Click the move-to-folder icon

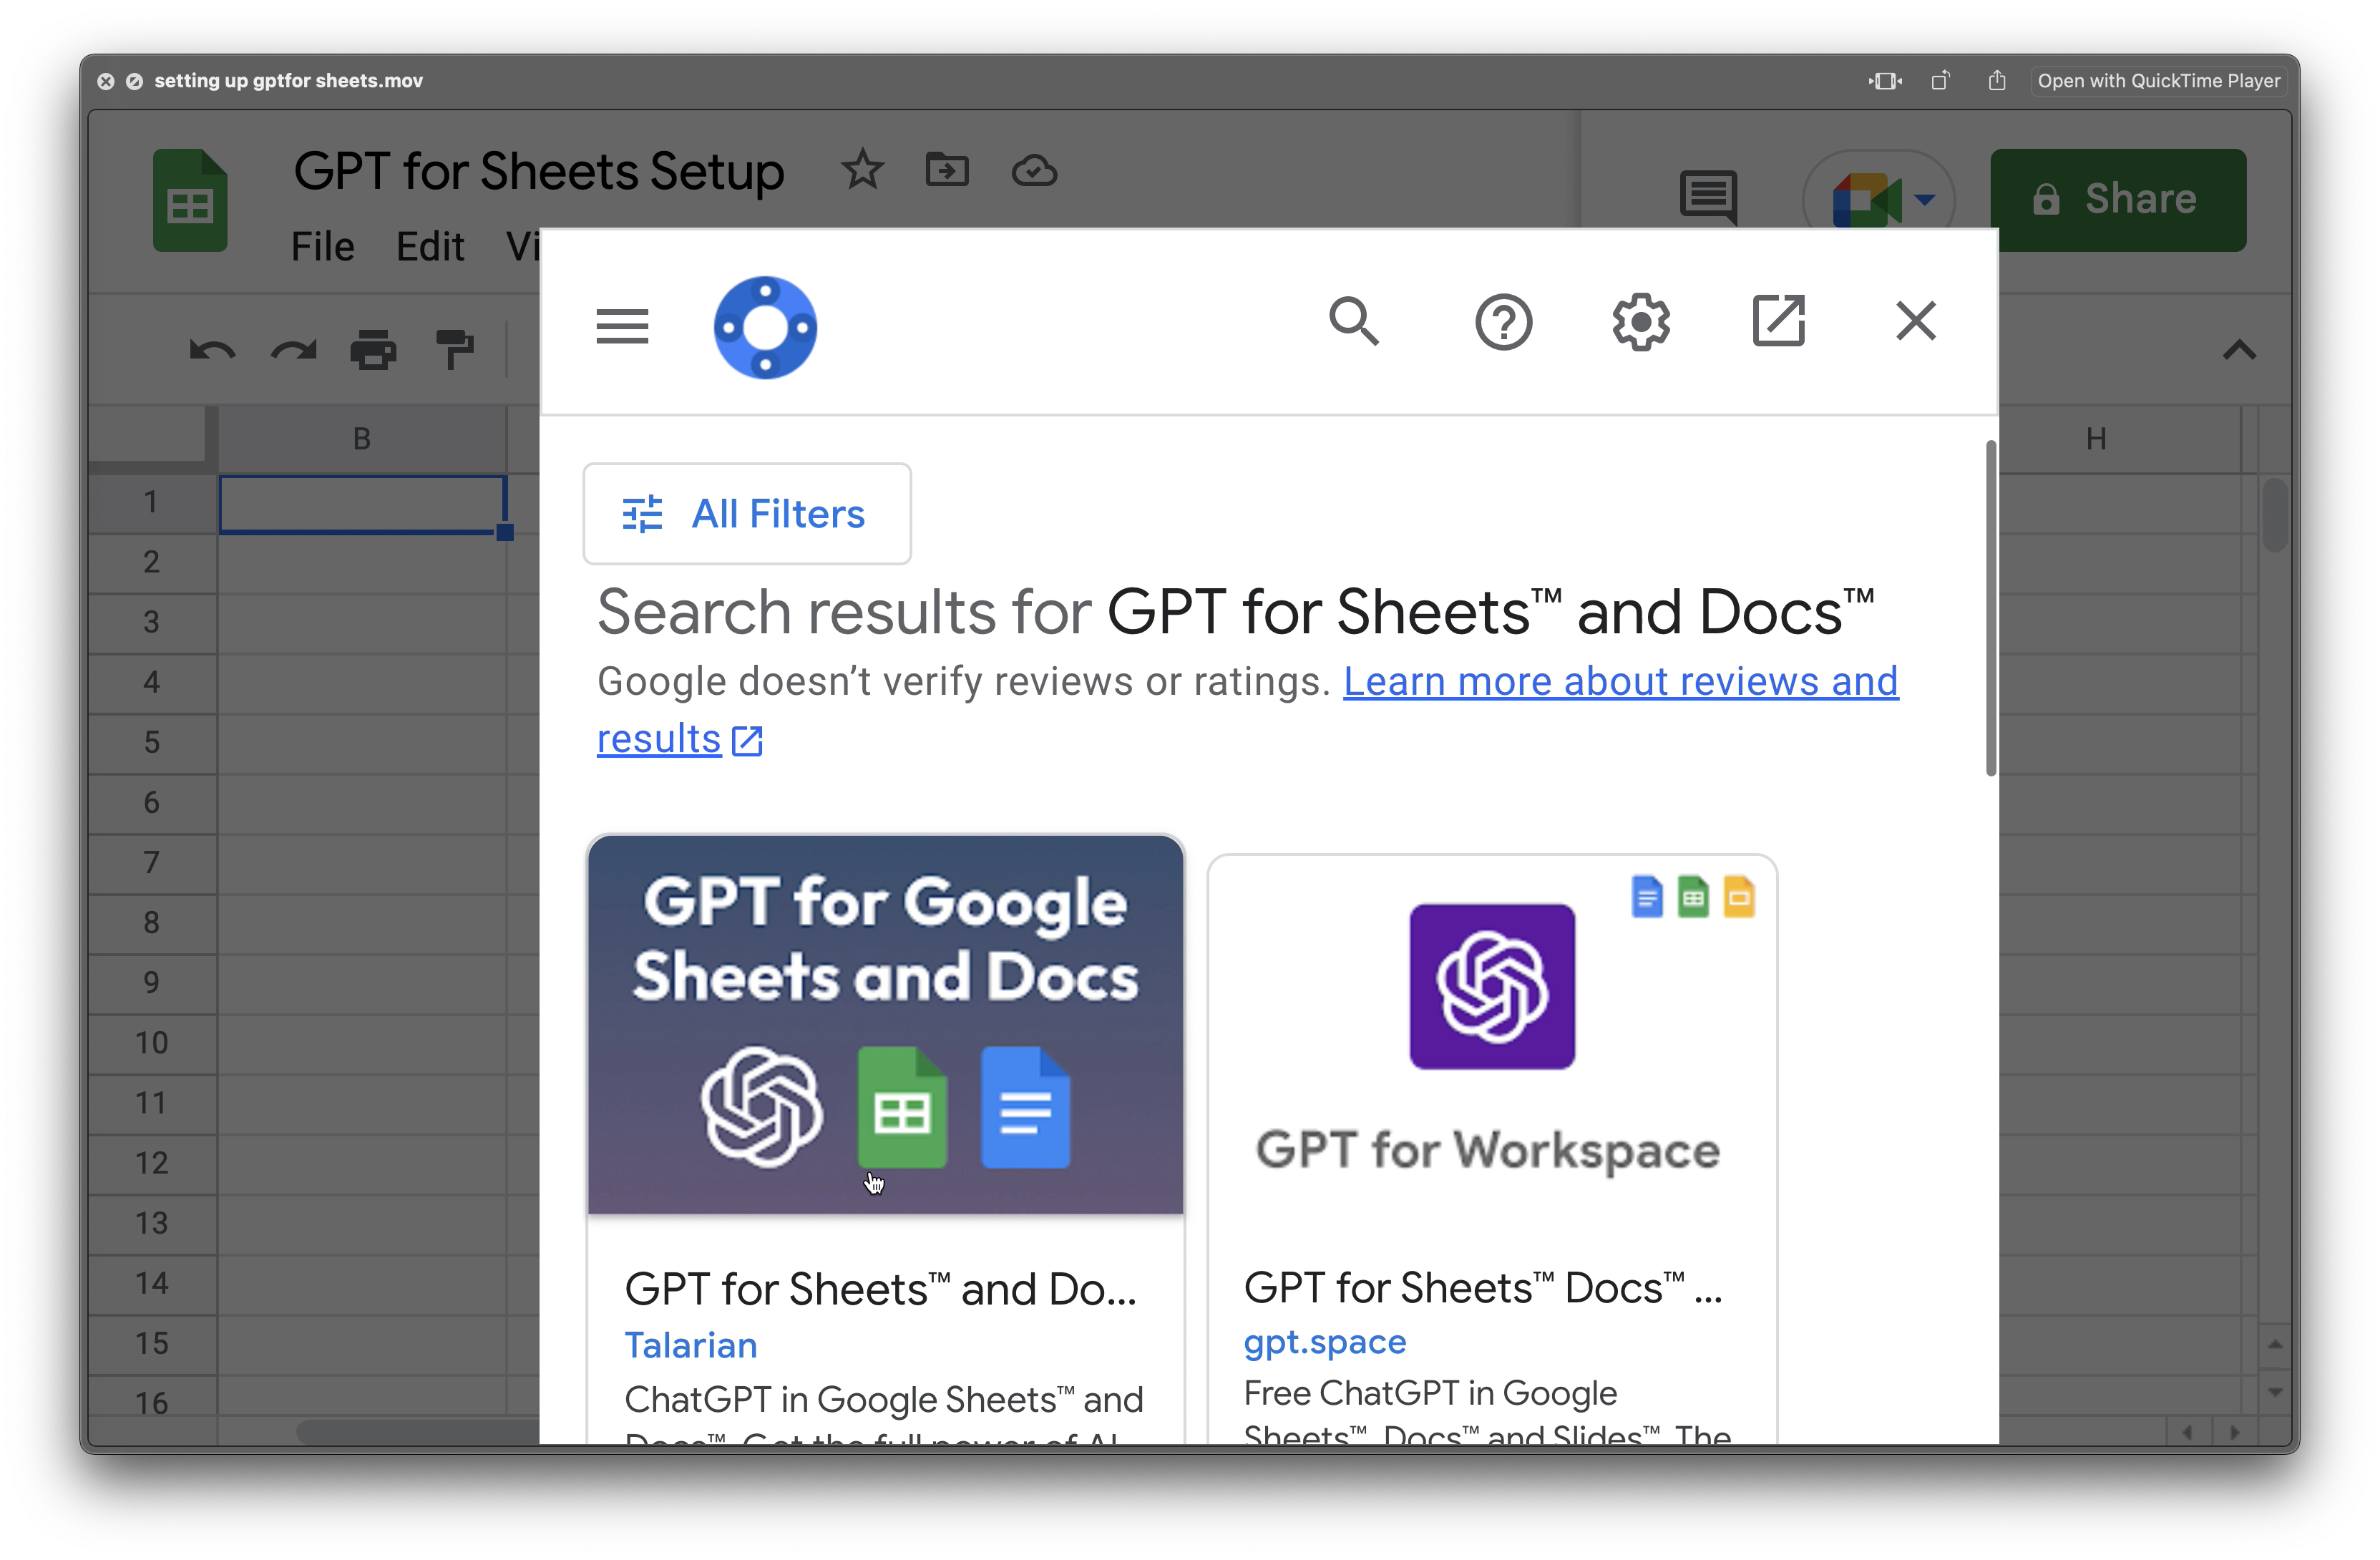click(946, 170)
